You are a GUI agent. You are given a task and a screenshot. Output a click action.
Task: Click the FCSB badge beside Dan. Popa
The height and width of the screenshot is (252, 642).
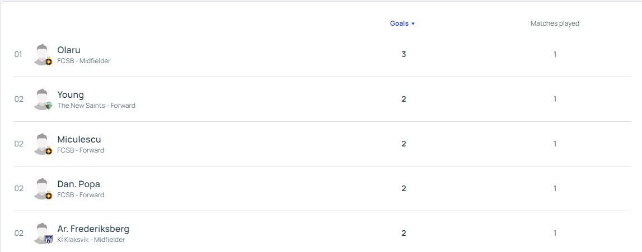tap(49, 195)
